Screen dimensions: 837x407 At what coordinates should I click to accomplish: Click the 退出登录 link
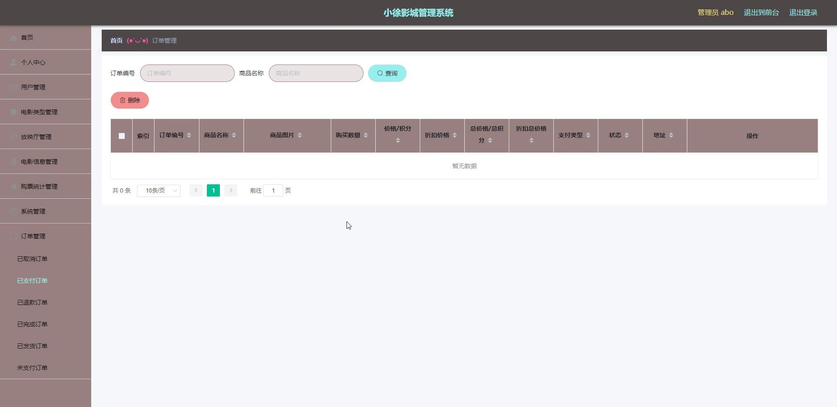point(803,13)
